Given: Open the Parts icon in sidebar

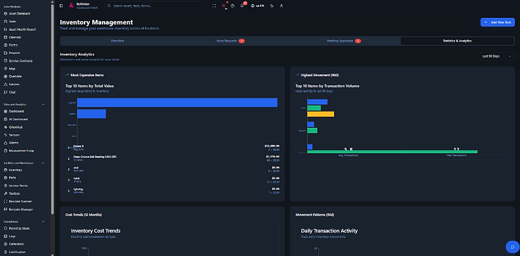Looking at the screenshot, I should tap(6, 178).
